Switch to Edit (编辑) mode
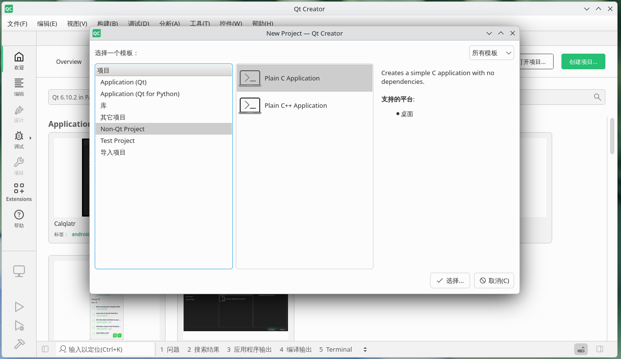The image size is (621, 359). [19, 87]
